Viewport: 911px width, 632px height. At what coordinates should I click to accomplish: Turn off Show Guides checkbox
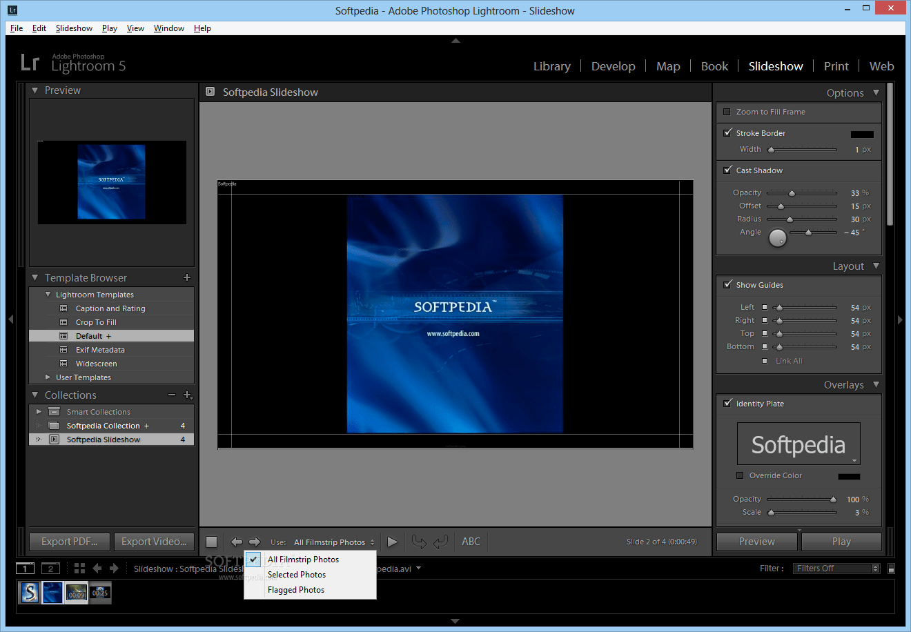[727, 284]
